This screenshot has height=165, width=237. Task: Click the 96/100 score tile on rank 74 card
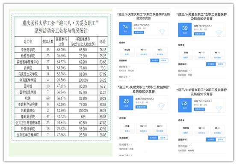click(143, 52)
